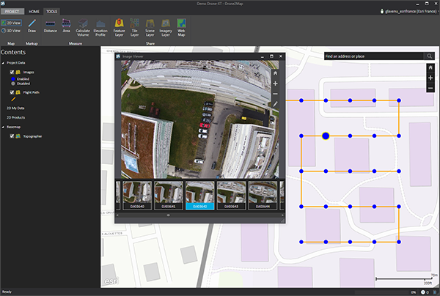
Task: Switch to 3D View
Action: pyautogui.click(x=12, y=31)
